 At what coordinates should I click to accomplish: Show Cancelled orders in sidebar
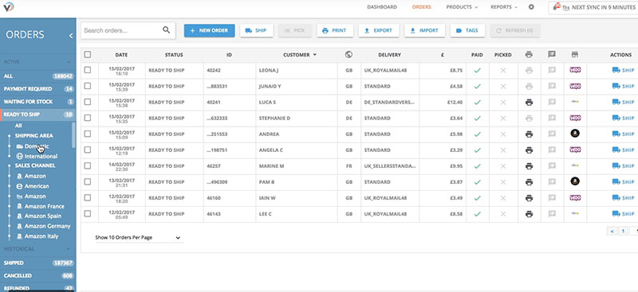37,276
